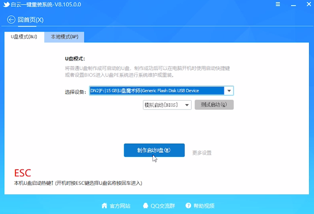Image resolution: width=314 pixels, height=214 pixels.
Task: Click the back arrow circle icon
Action: (x=11, y=20)
